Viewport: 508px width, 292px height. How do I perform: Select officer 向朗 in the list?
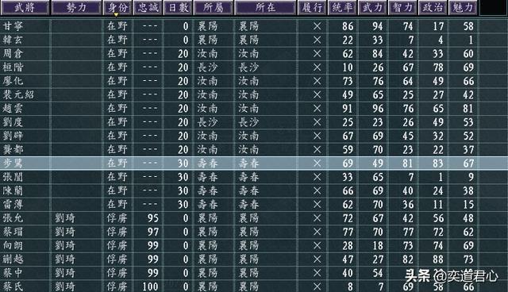13,245
